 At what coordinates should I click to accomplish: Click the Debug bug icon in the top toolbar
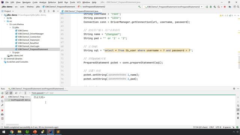[x=211, y=7]
